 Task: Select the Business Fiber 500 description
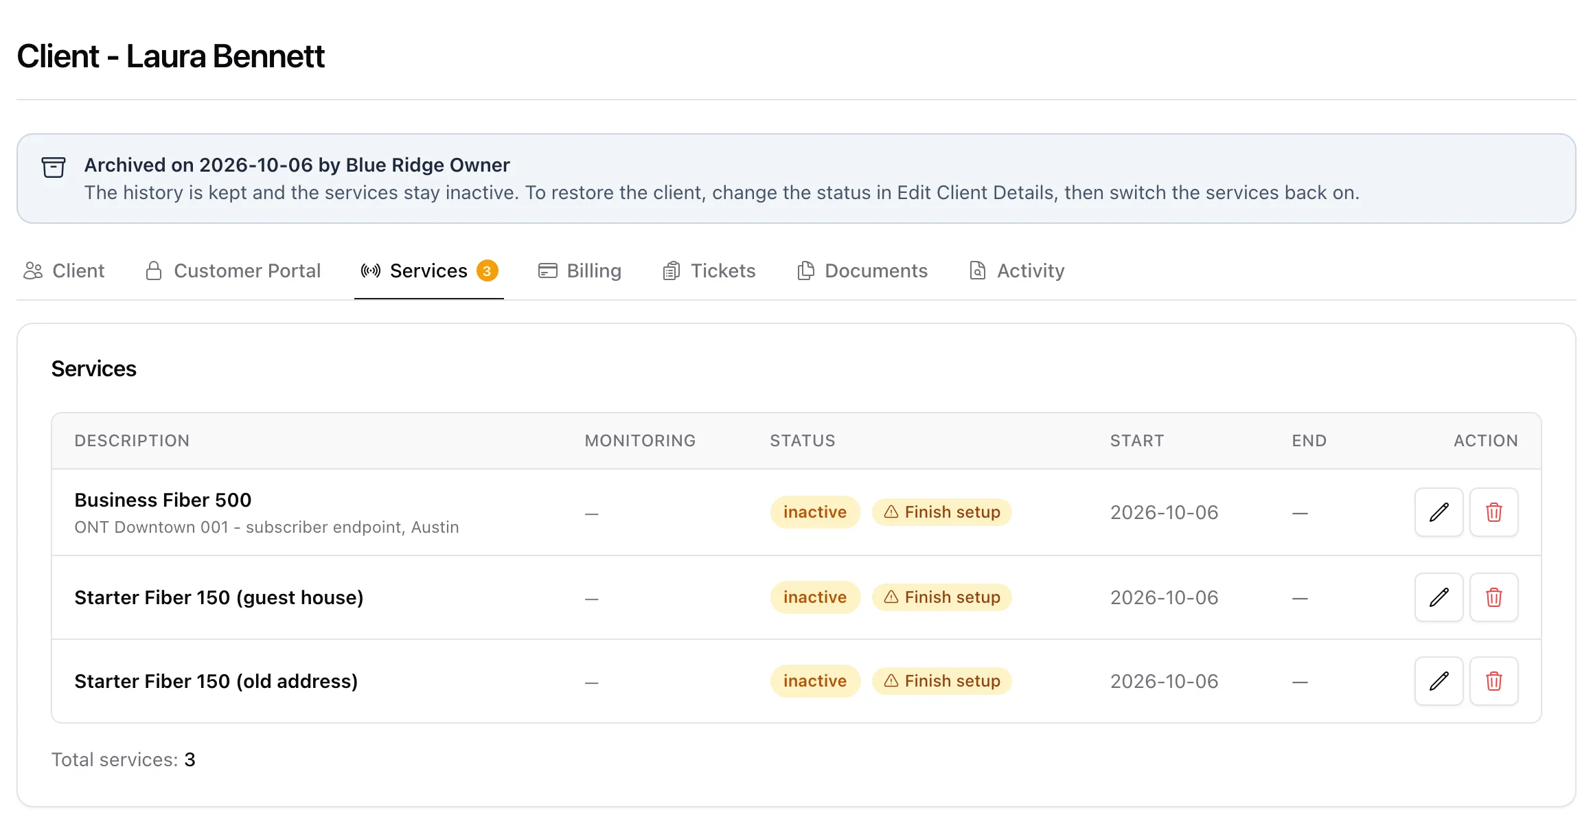click(163, 500)
